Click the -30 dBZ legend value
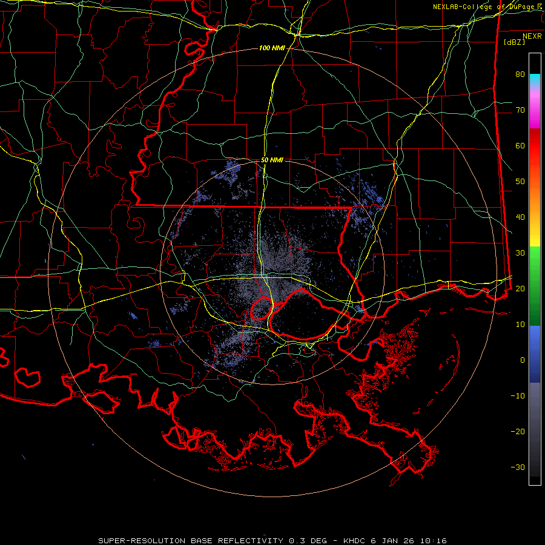Viewport: 545px width, 545px height. pos(518,467)
